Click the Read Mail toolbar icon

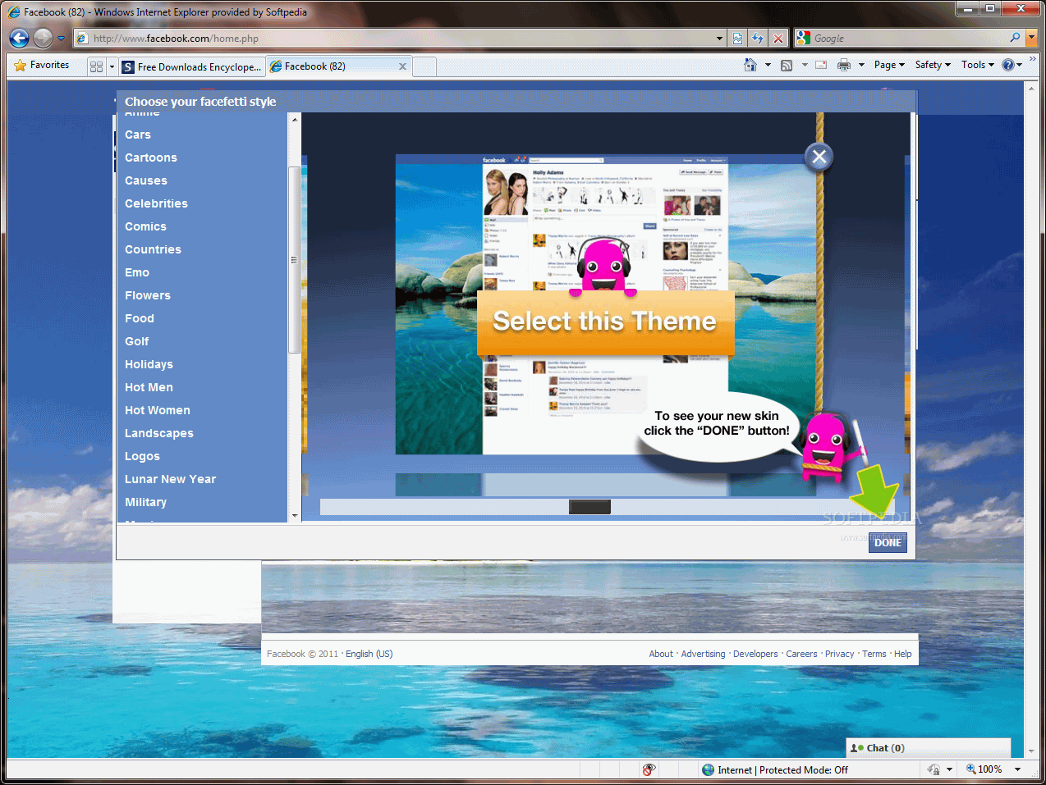(821, 65)
